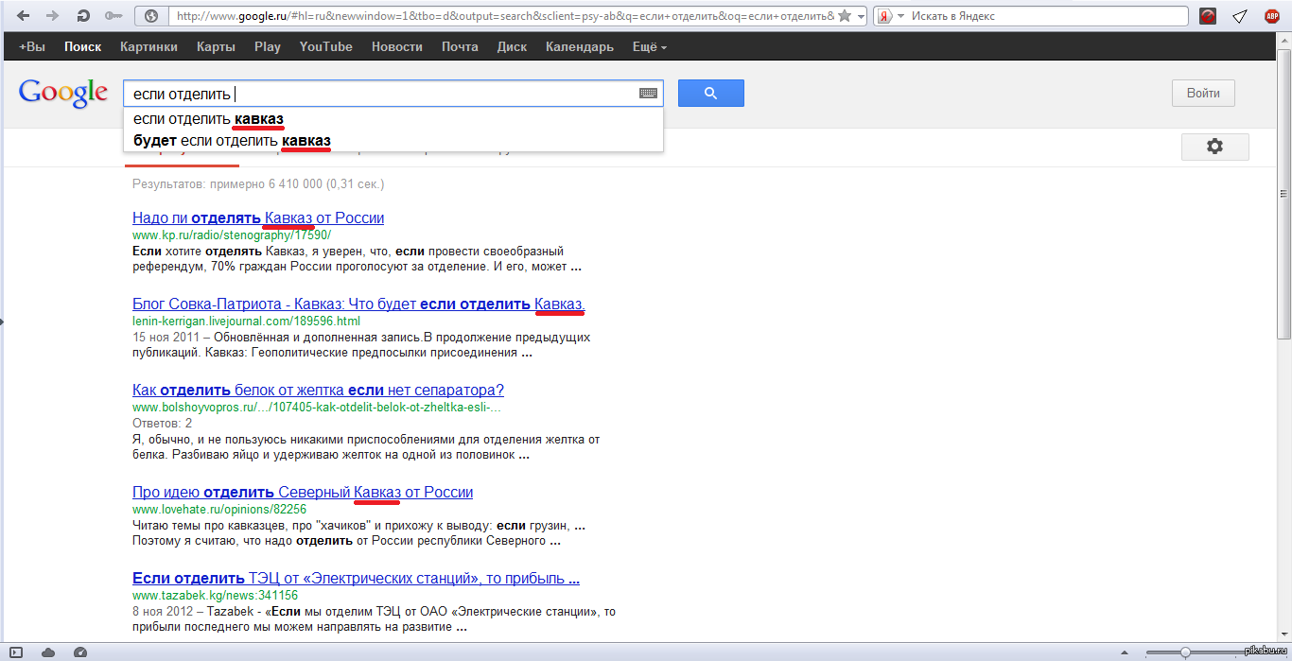Open Календарь in the Google bar

tap(580, 47)
